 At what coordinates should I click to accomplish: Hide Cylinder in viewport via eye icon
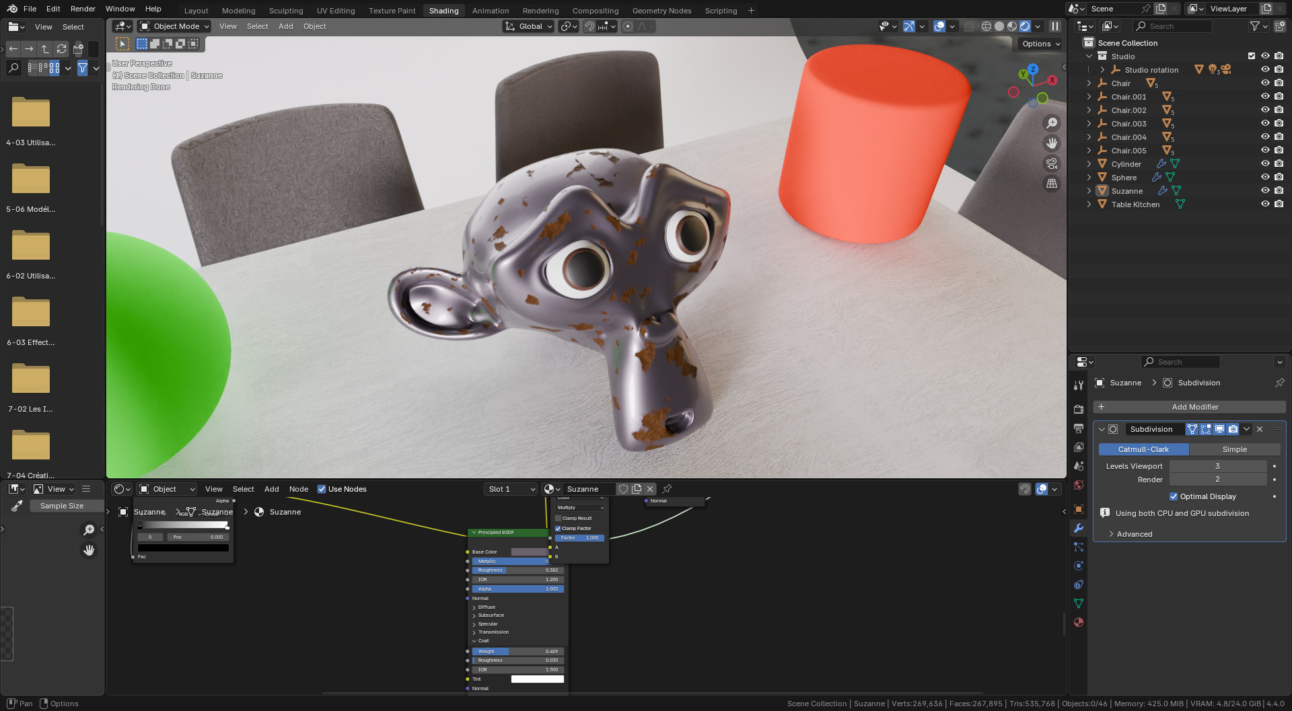point(1265,163)
